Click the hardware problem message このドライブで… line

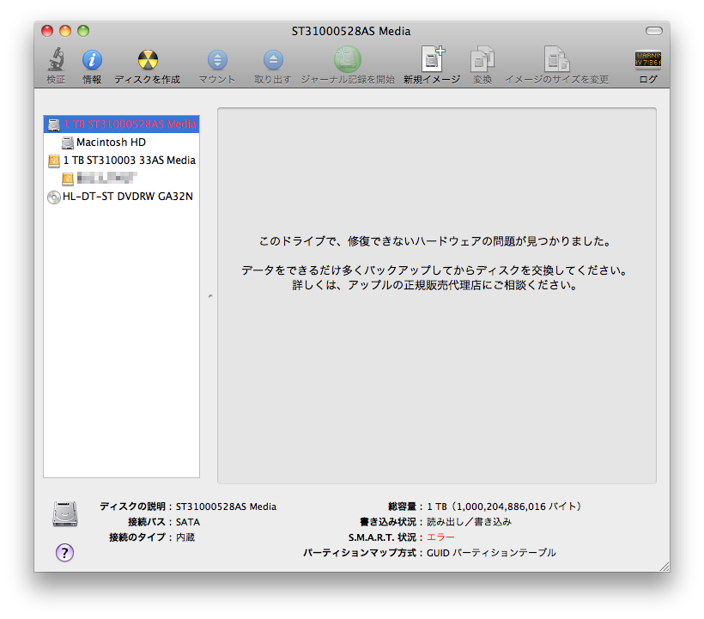pos(434,241)
